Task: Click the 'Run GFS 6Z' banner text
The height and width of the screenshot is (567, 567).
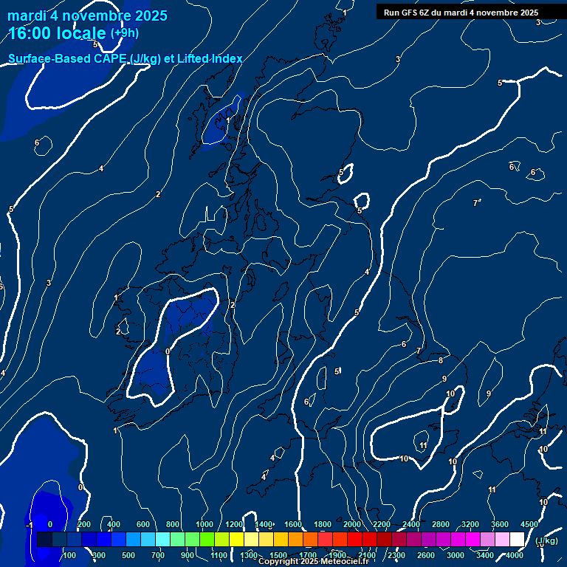Action: point(461,13)
